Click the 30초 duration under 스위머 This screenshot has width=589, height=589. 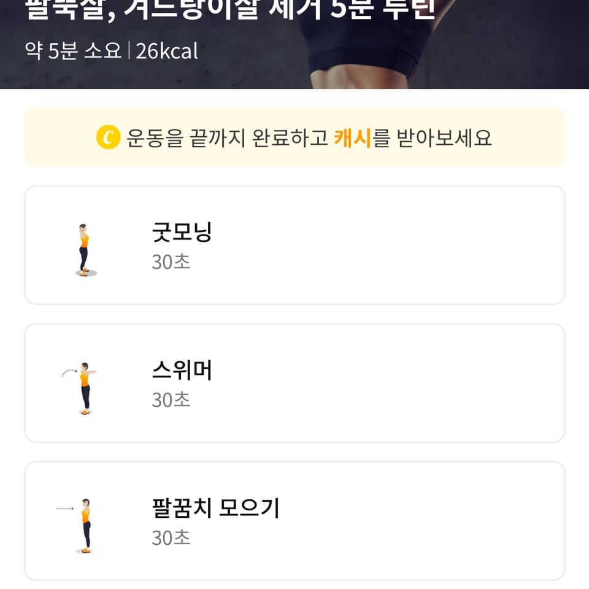[171, 400]
